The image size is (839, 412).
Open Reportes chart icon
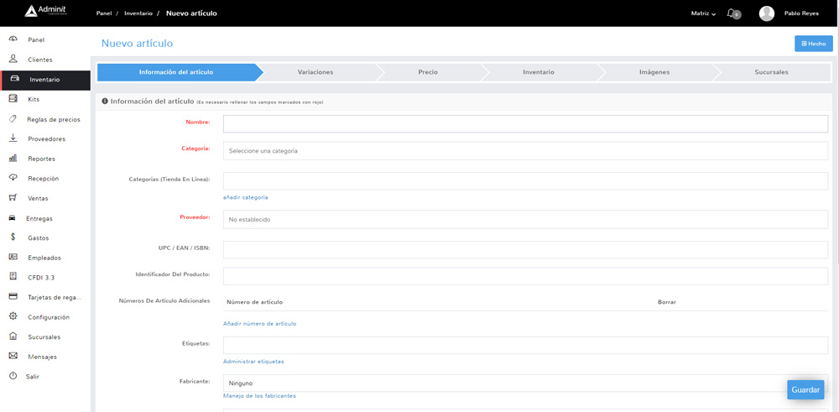13,159
